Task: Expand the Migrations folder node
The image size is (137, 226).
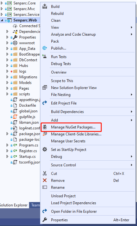Action: [7, 77]
